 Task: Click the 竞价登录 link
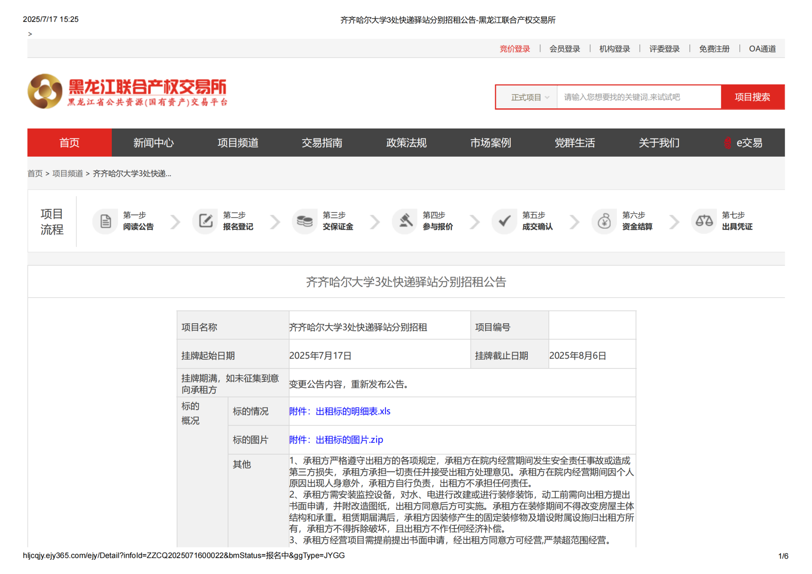(x=514, y=49)
